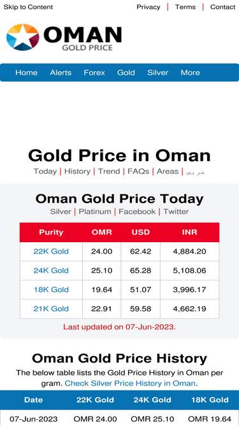Jump to the History section link
The width and height of the screenshot is (239, 425).
point(77,171)
